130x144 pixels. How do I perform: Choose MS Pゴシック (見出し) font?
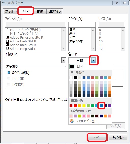23,30
